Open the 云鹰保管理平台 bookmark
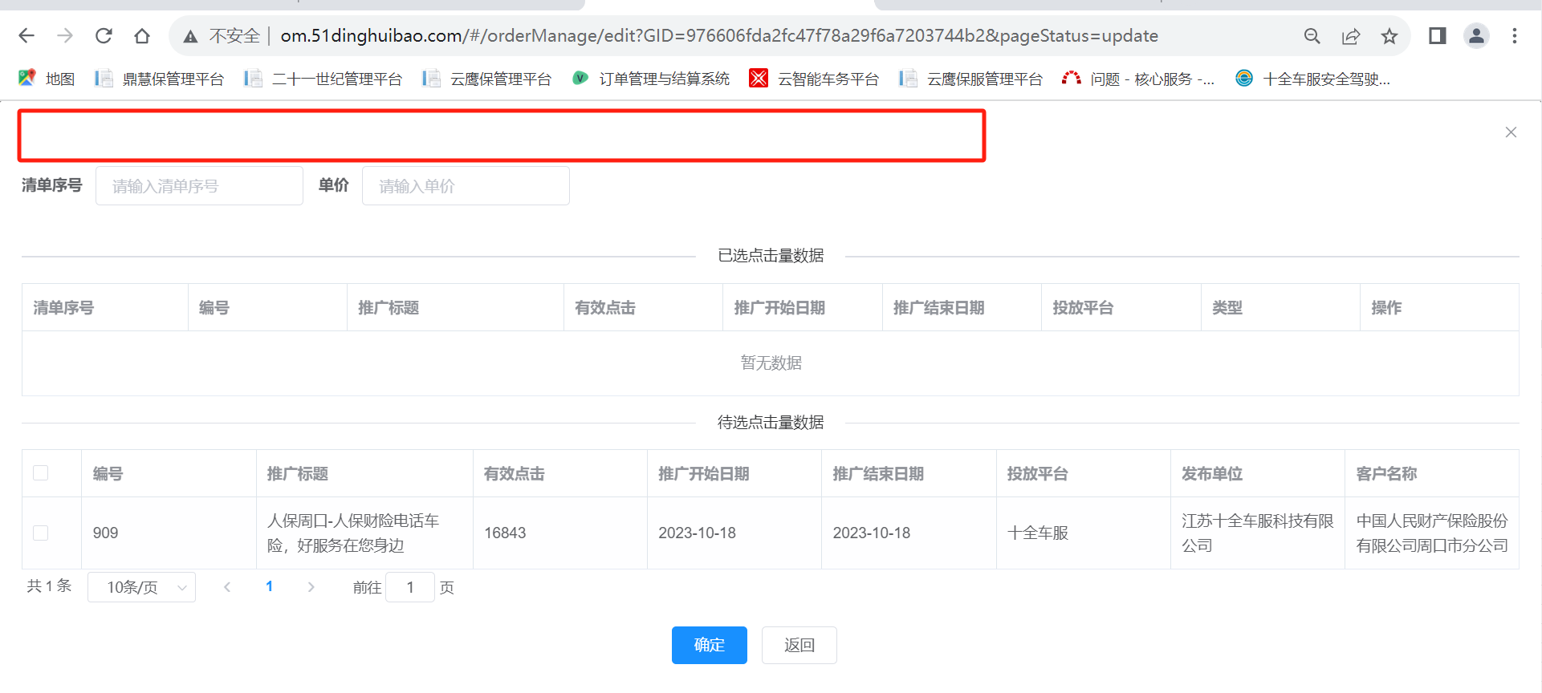The width and height of the screenshot is (1542, 693). click(x=487, y=79)
